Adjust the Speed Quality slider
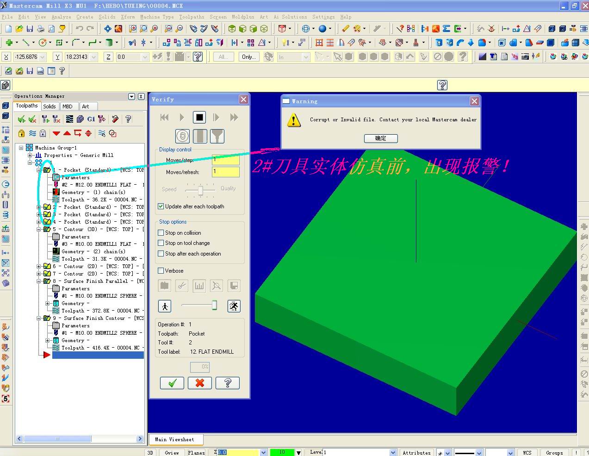Image resolution: width=589 pixels, height=456 pixels. (x=200, y=190)
